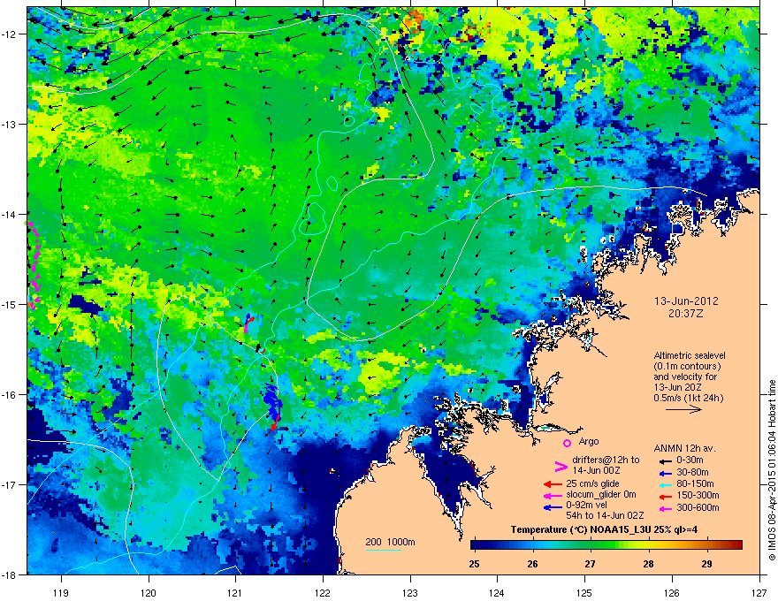The height and width of the screenshot is (601, 778).
Task: Click the slocum_glider 0m label
Action: (x=601, y=495)
